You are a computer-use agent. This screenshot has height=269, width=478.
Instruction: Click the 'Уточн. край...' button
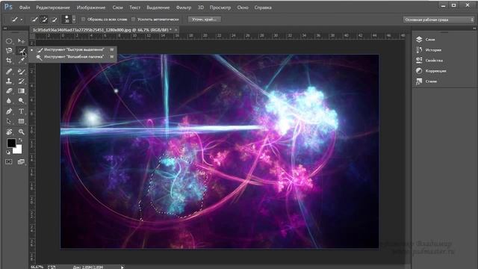(204, 19)
